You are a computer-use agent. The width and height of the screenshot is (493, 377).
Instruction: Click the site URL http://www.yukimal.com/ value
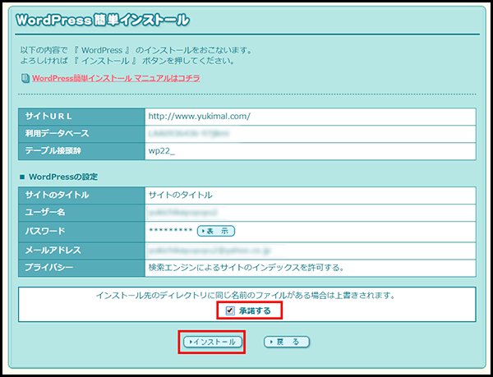point(198,116)
